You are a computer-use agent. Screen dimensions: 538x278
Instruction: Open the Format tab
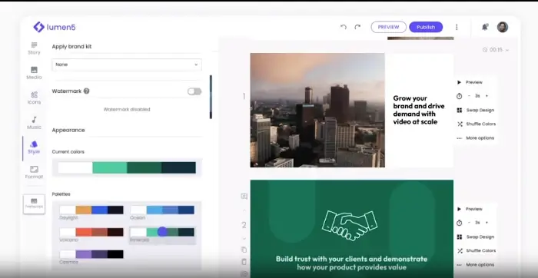[34, 173]
